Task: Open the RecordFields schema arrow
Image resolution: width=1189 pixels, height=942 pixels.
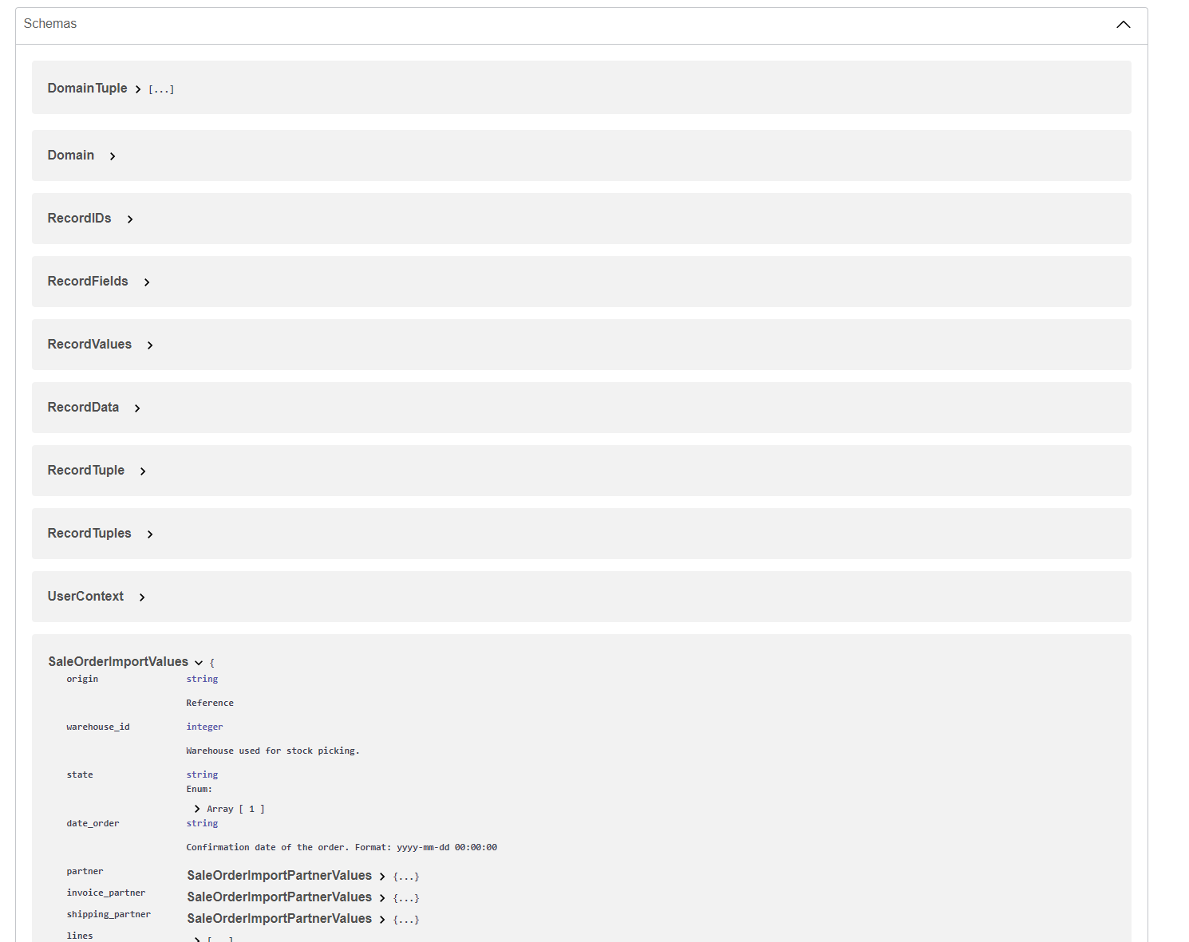Action: click(x=147, y=282)
